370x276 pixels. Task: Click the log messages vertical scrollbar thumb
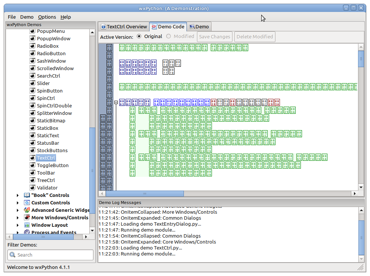tap(361, 238)
